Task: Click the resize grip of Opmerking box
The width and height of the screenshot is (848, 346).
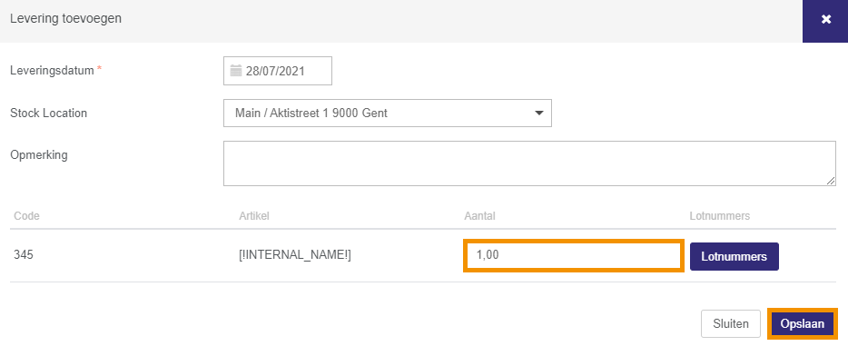Action: click(832, 181)
